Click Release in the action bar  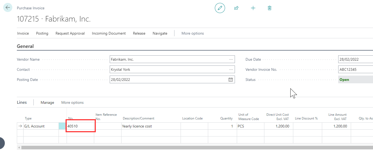(x=139, y=33)
